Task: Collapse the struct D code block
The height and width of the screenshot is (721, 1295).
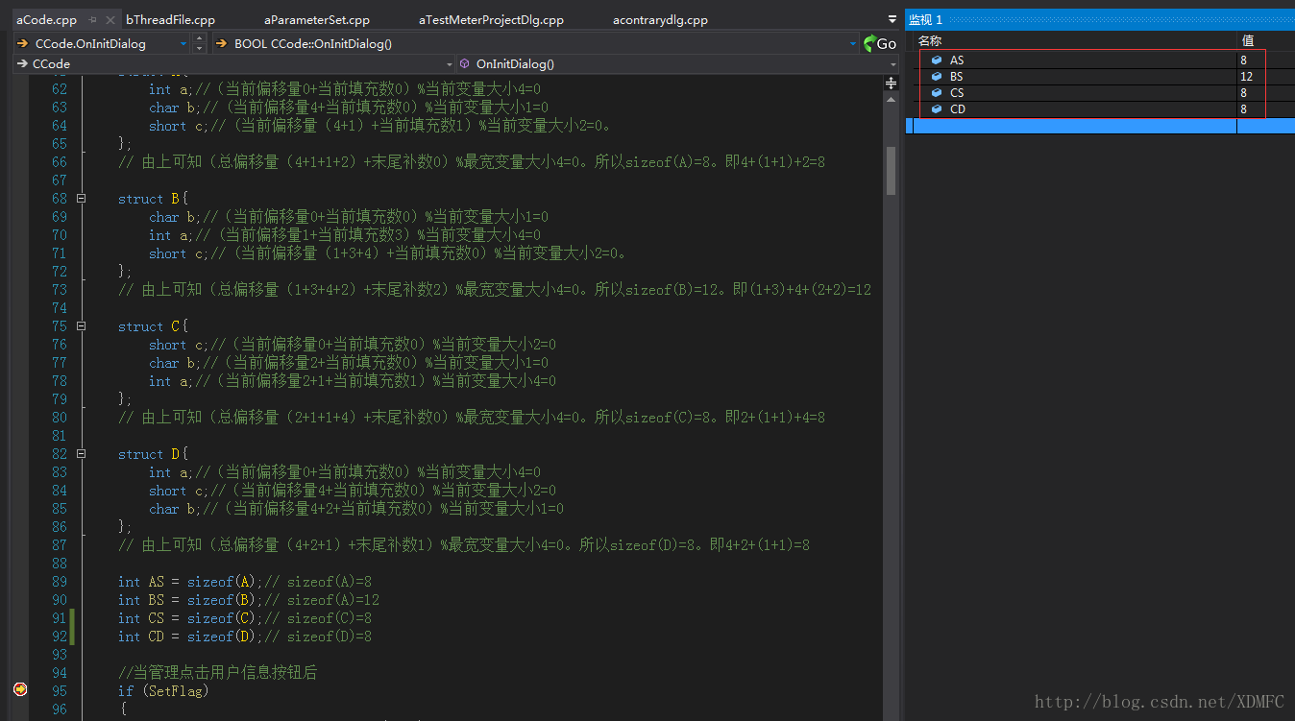Action: 81,454
